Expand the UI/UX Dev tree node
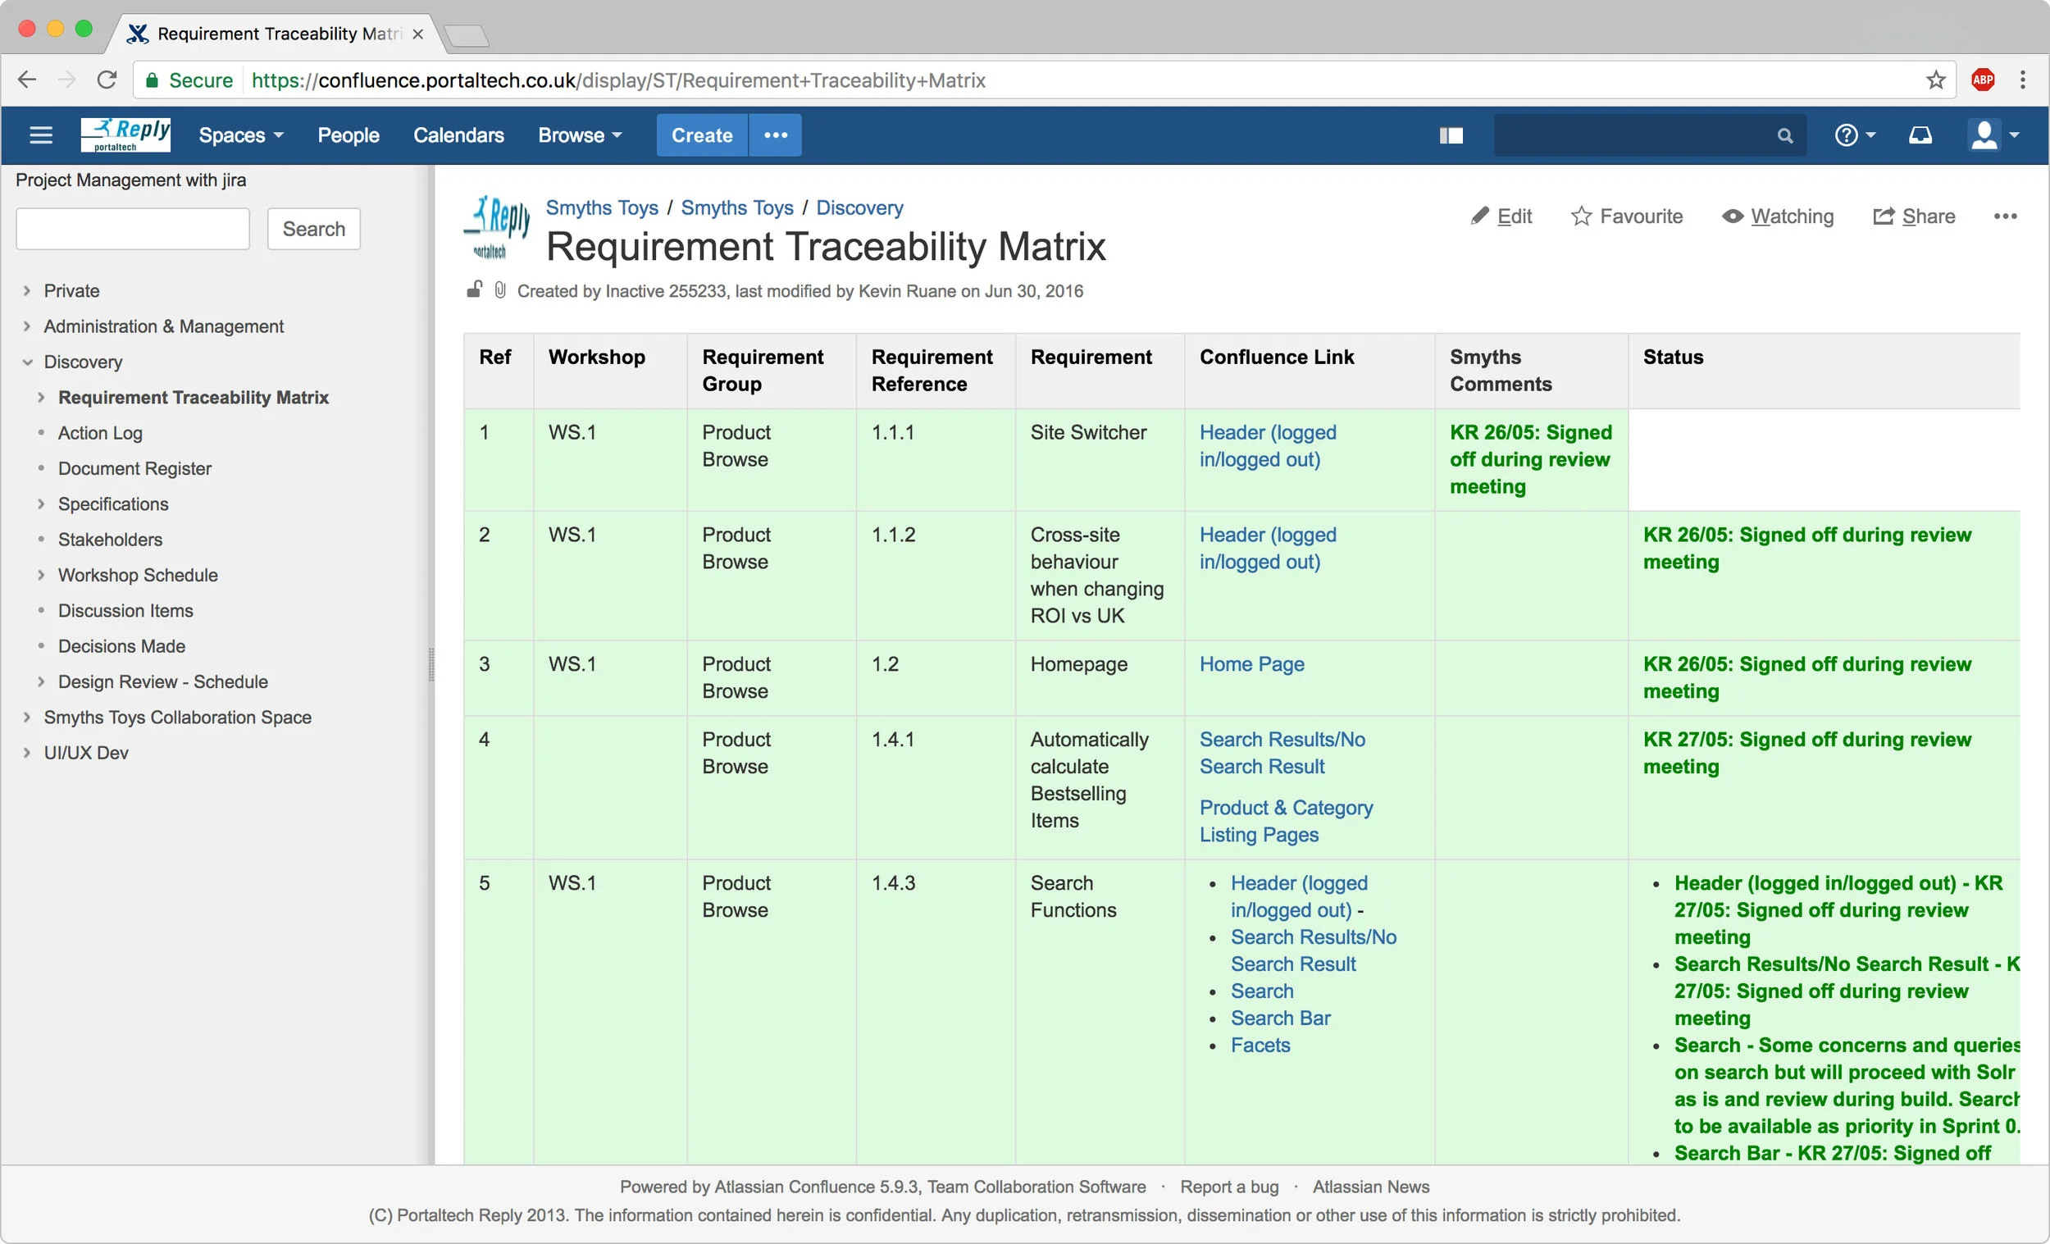The image size is (2050, 1244). click(26, 753)
